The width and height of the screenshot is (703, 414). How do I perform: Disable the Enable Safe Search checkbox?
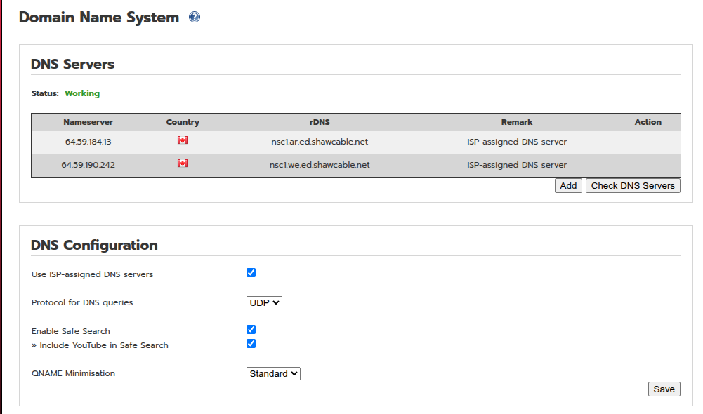[251, 330]
